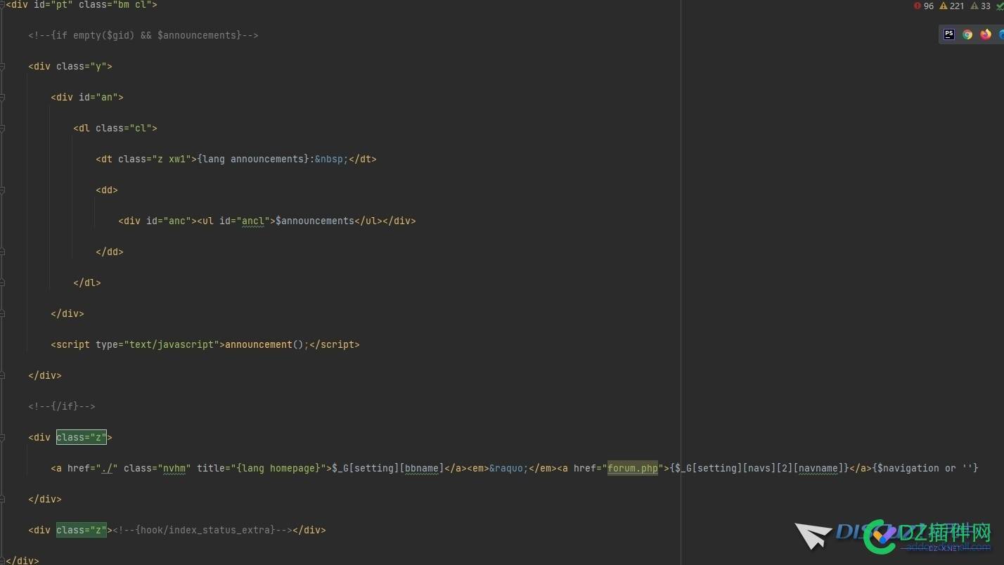Image resolution: width=1004 pixels, height=565 pixels.
Task: Select class="z" on the hook line
Action: click(x=82, y=530)
